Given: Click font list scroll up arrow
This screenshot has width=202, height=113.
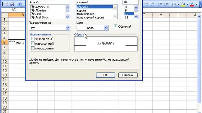Looking at the screenshot, I should pyautogui.click(x=67, y=7).
